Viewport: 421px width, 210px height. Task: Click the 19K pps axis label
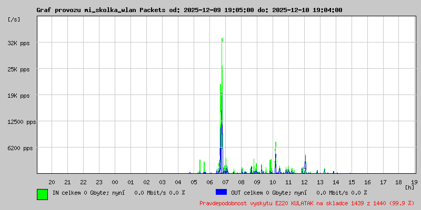point(19,96)
